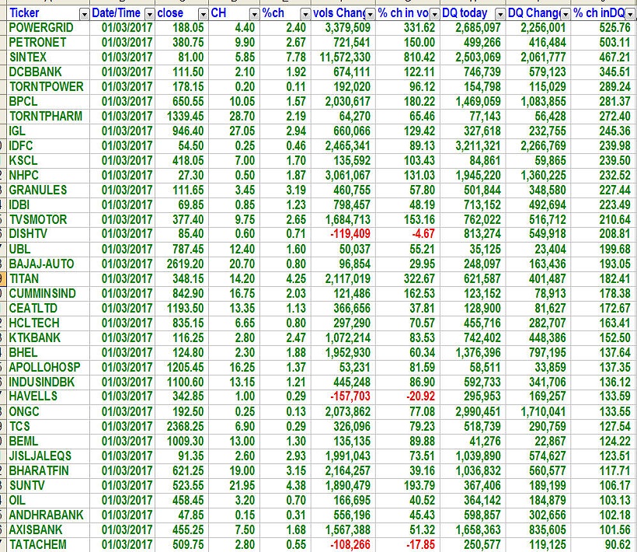Select the IDFC ticker cell
This screenshot has width=637, height=552.
48,146
